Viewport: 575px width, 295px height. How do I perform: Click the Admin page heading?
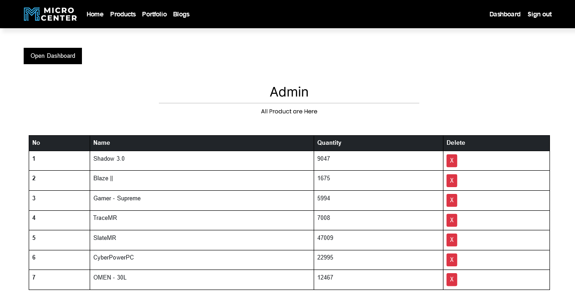coord(289,92)
